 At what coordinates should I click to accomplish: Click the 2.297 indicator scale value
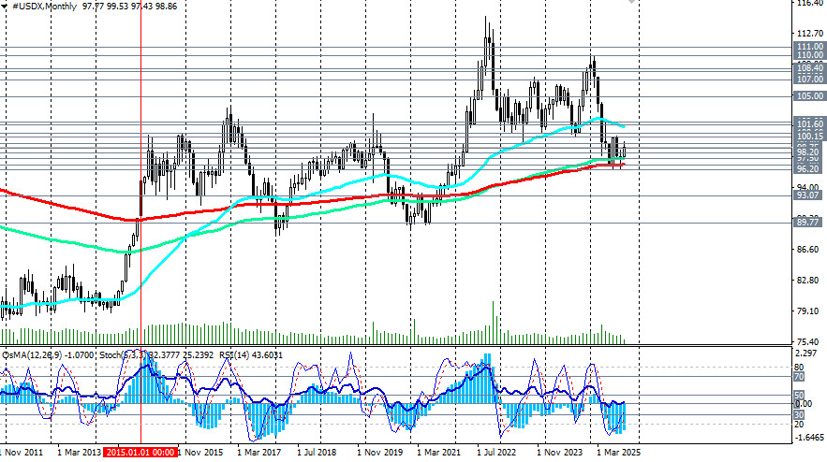805,354
